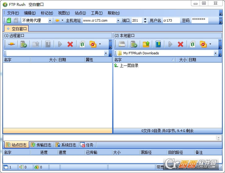Click the red X icon in local toolbar
Screen dimensions: 225x173
pos(180,44)
